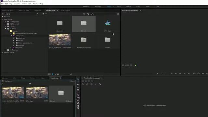Select the Slip tool

[x=78, y=98]
